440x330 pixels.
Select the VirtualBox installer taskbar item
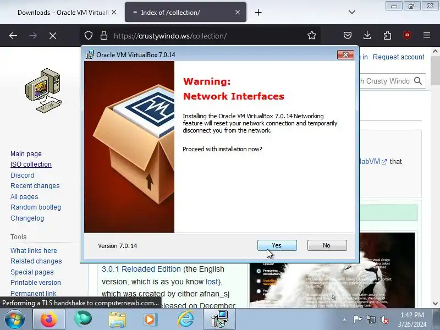click(219, 319)
